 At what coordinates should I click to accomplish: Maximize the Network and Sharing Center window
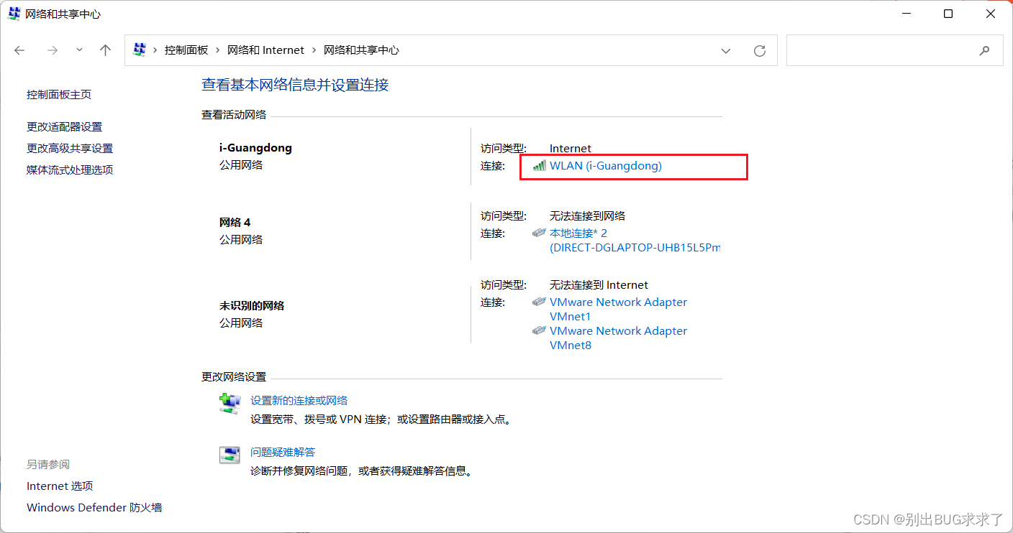coord(948,14)
